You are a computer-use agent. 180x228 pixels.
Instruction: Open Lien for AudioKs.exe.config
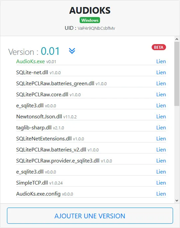pyautogui.click(x=161, y=194)
